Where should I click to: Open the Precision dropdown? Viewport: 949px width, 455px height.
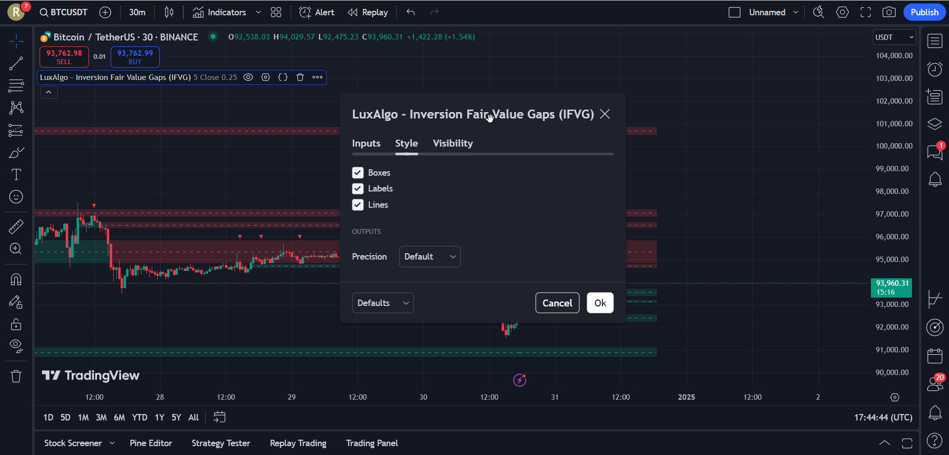coord(430,257)
